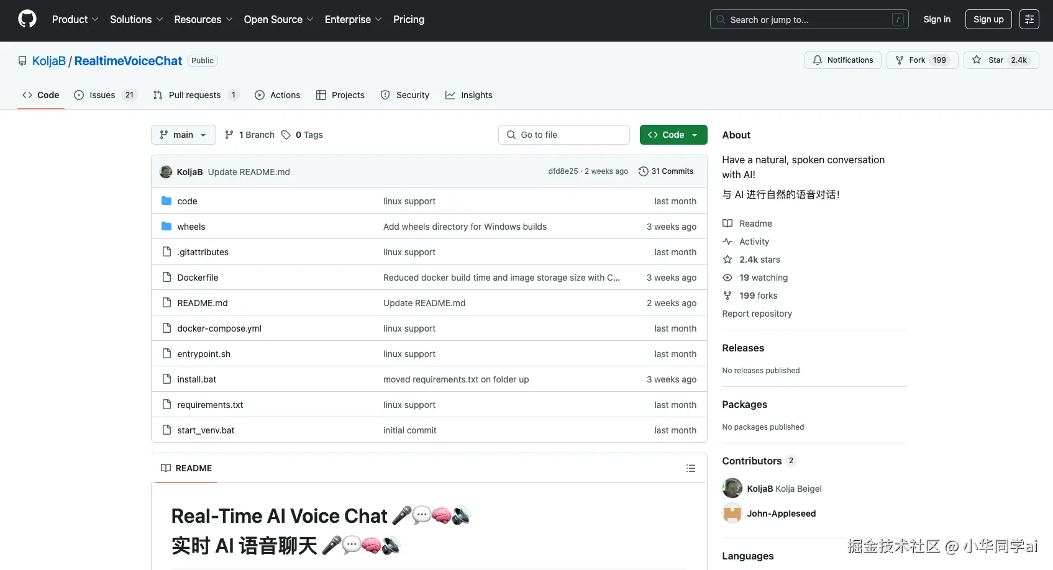Select the README tab heading
Screen dimensions: 1053x570
[x=186, y=468]
